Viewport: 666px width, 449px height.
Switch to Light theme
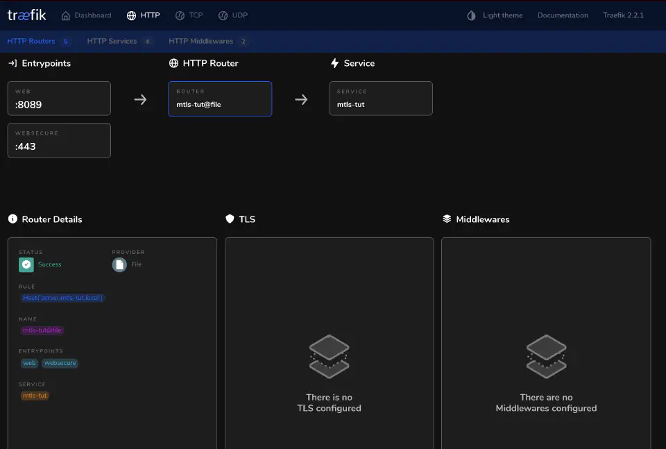[495, 16]
